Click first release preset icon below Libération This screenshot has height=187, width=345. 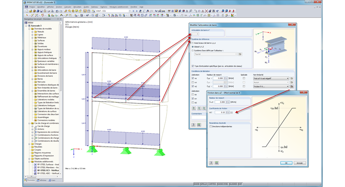pyautogui.click(x=194, y=108)
